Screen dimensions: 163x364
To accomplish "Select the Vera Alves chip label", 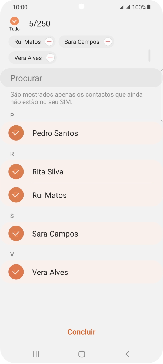I will click(x=28, y=58).
